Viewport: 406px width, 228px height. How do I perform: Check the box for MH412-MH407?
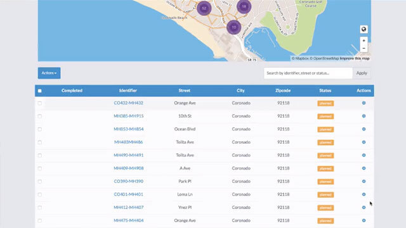(39, 208)
